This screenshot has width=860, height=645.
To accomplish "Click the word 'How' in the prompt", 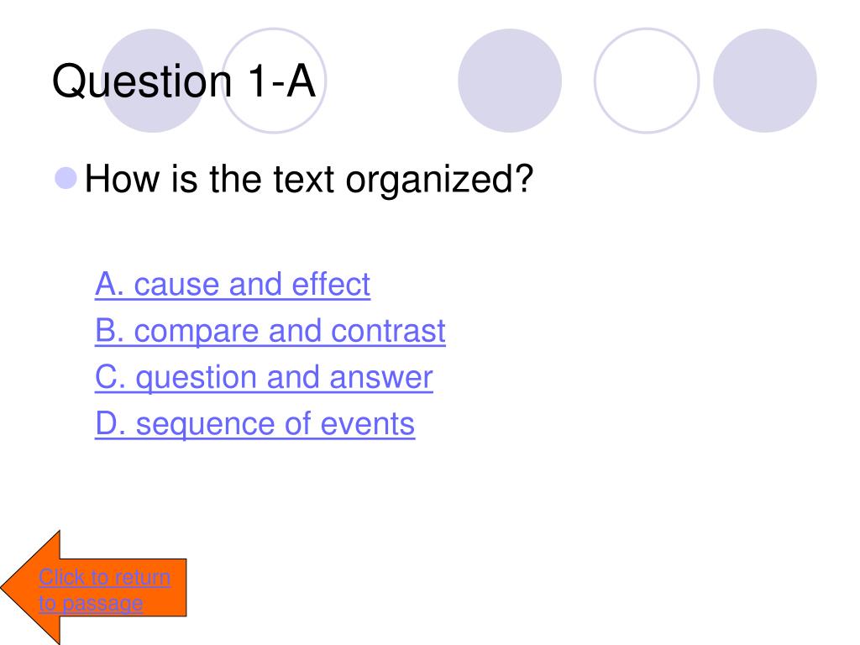I will tap(123, 179).
